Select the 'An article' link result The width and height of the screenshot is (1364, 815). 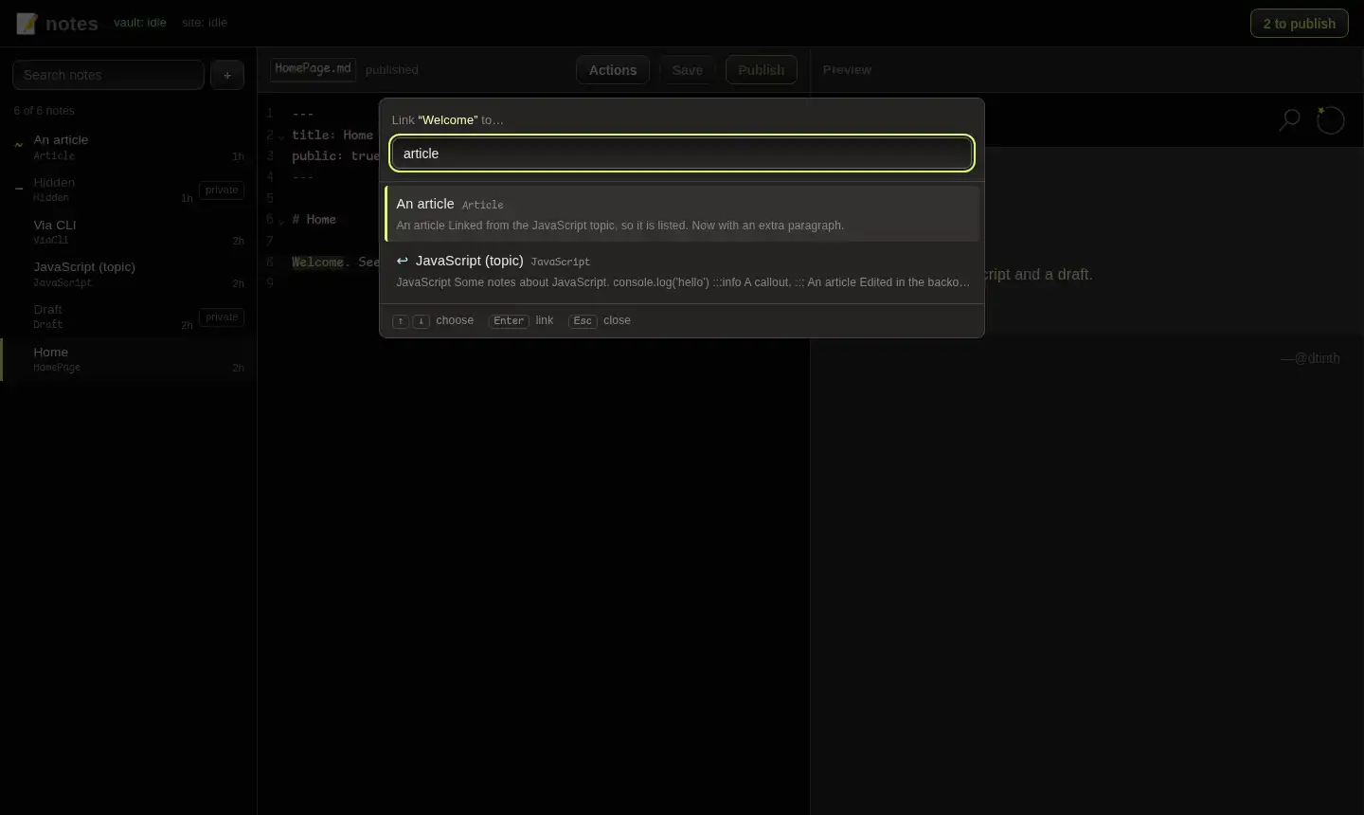tap(682, 214)
